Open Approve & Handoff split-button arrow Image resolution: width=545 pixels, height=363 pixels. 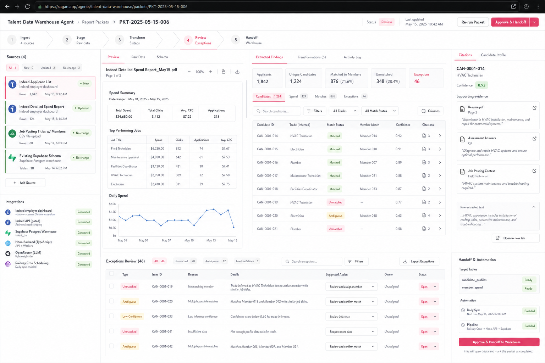coord(534,22)
